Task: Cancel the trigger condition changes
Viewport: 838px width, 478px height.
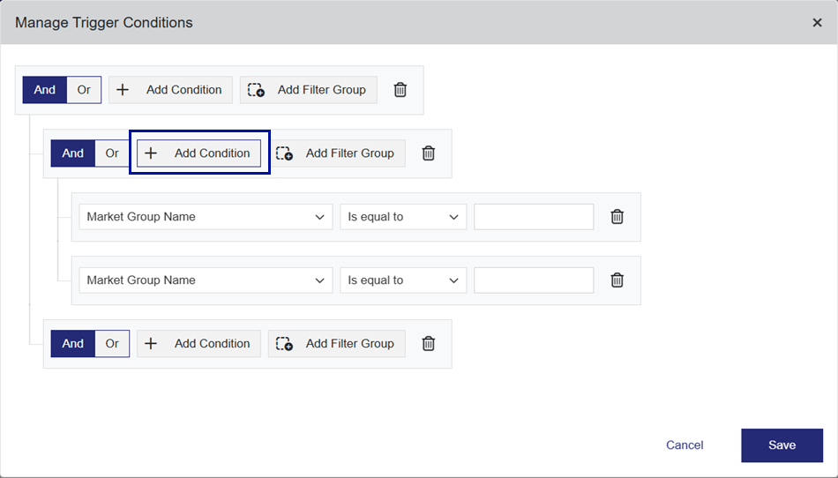Action: point(685,445)
